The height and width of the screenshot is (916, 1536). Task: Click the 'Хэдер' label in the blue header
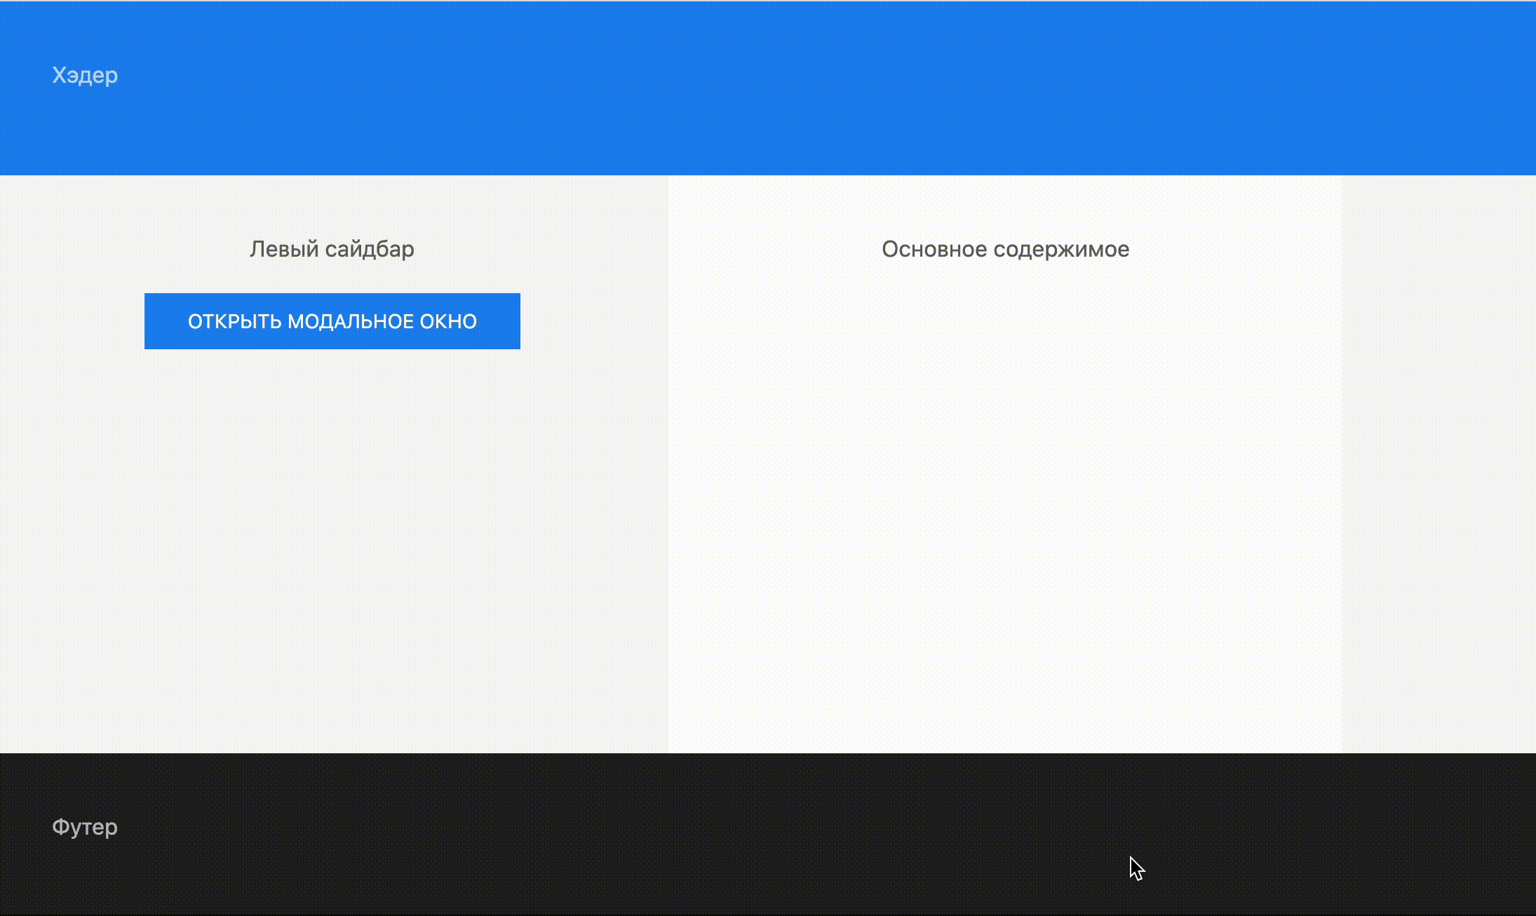click(85, 75)
